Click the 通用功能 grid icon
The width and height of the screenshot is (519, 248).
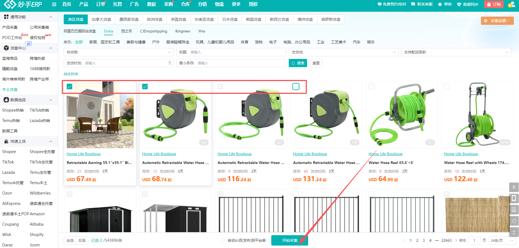pos(6,17)
